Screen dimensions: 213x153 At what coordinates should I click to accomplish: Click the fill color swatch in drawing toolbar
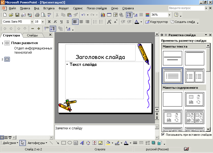click(x=108, y=143)
